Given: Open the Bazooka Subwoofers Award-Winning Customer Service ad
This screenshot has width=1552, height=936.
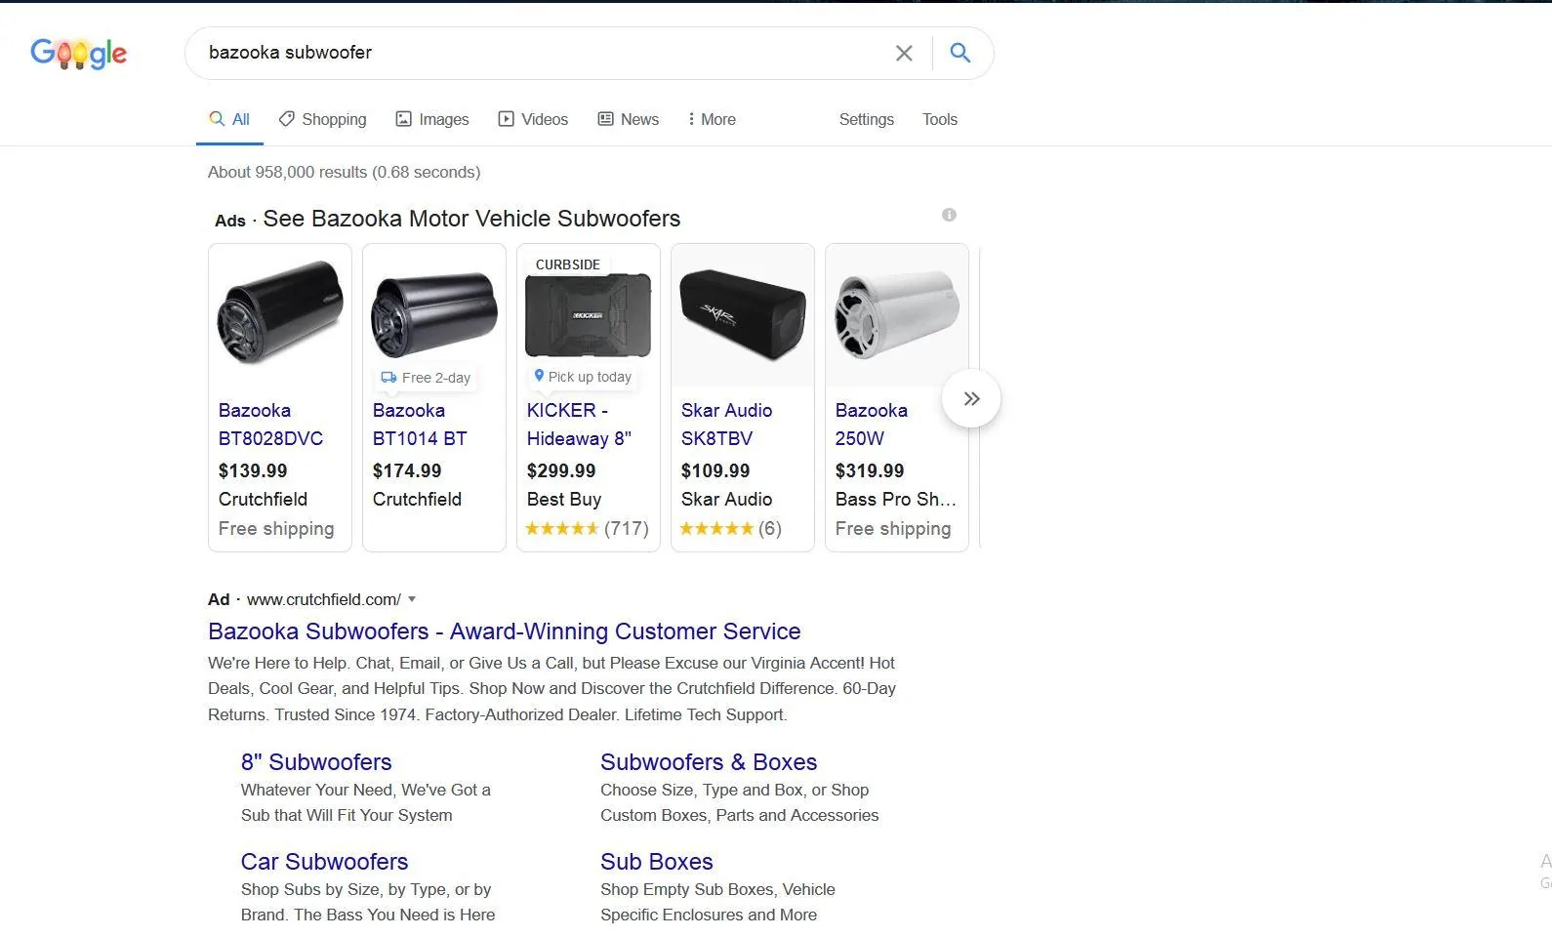Looking at the screenshot, I should [504, 631].
